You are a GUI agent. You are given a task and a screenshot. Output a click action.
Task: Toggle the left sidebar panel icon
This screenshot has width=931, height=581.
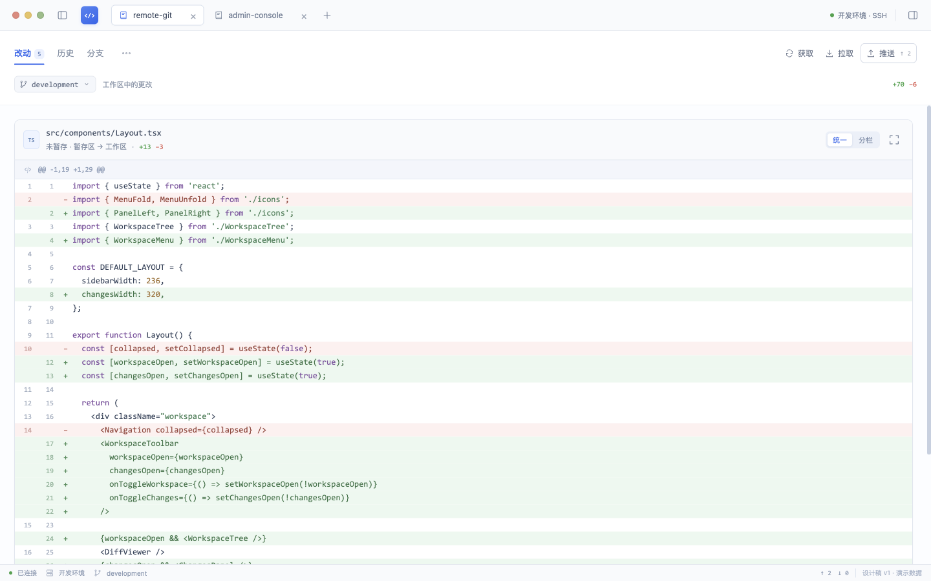(62, 15)
